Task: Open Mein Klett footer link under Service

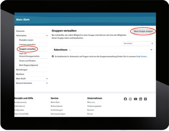Action: [x=55, y=102]
